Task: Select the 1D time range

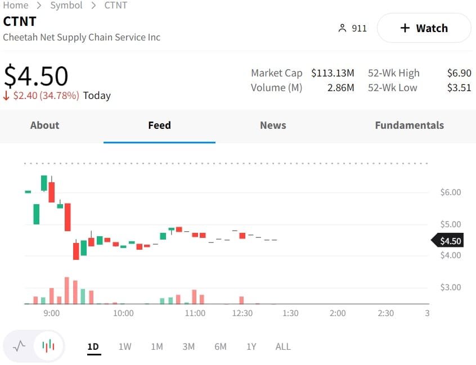Action: coord(93,346)
